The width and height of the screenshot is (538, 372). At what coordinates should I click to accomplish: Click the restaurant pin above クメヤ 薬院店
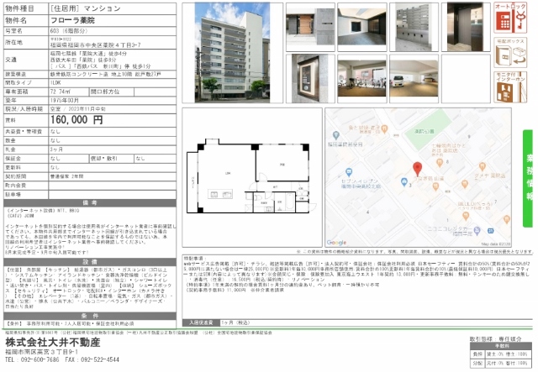coord(482,166)
